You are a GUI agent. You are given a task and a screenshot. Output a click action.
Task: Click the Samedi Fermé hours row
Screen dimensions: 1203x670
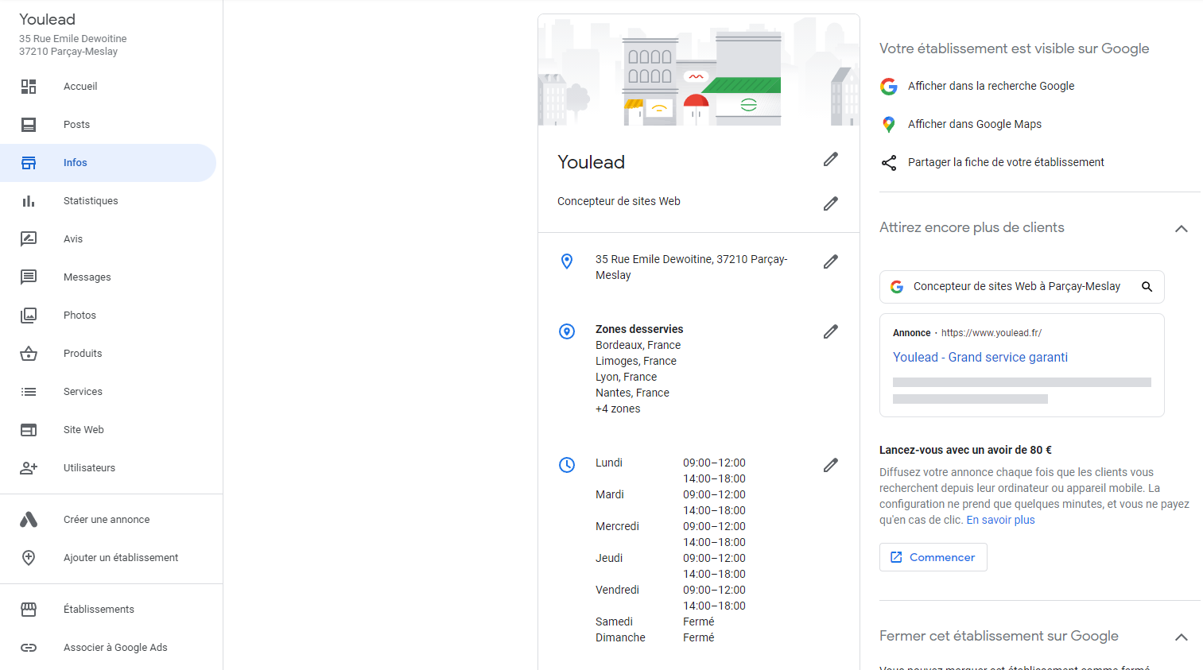(655, 622)
